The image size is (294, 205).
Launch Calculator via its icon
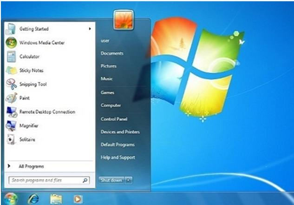point(12,57)
